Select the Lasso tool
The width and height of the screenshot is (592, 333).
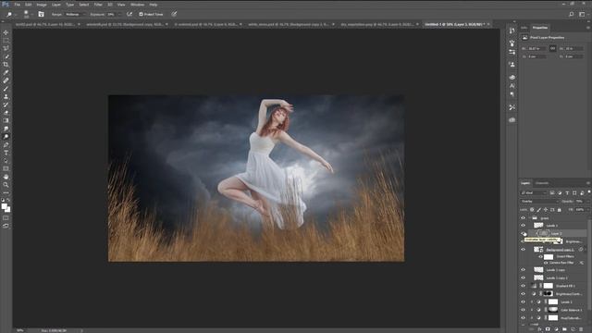6,48
